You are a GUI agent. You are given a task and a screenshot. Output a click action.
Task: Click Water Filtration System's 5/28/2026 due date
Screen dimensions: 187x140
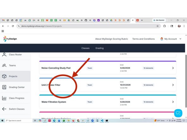click(125, 102)
